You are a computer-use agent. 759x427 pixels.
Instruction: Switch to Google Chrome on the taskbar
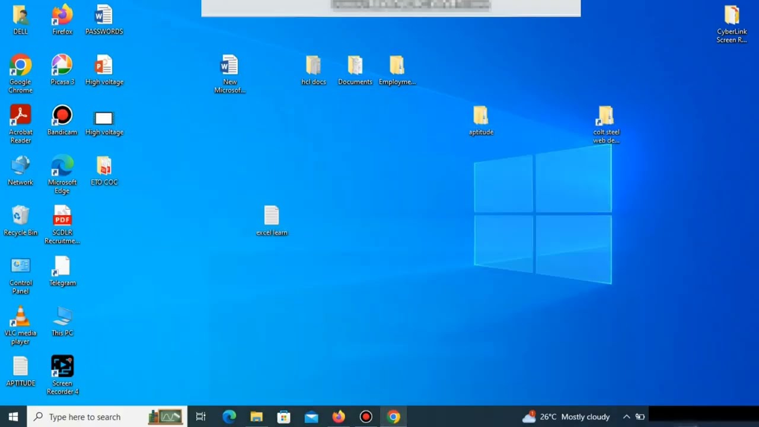coord(393,417)
